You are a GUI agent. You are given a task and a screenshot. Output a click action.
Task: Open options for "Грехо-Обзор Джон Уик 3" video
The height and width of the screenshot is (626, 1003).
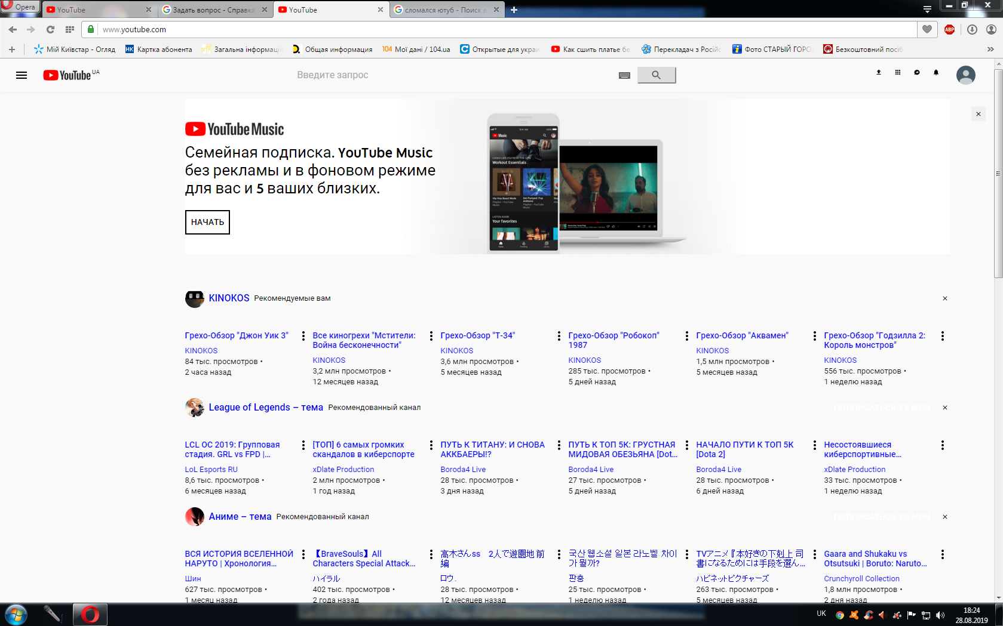303,336
